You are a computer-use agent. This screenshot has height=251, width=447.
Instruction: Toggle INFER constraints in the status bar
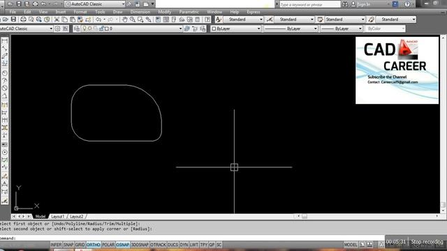[x=56, y=245]
